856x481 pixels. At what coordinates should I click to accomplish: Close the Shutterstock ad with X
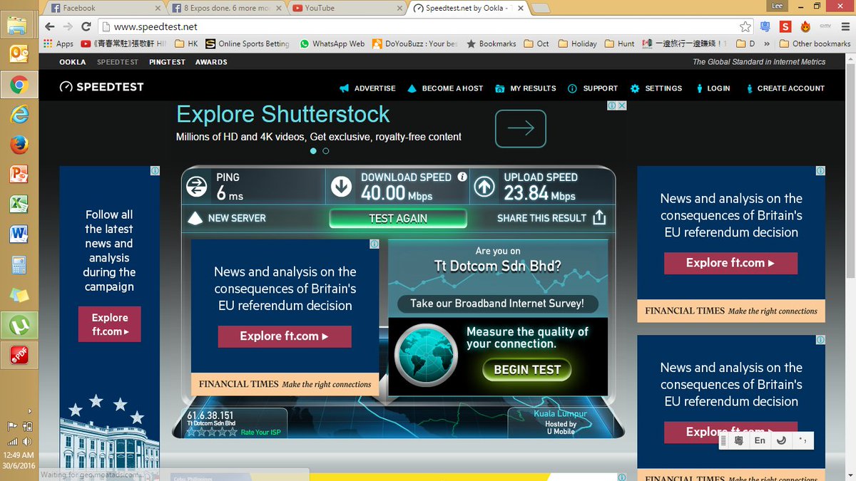(621, 105)
